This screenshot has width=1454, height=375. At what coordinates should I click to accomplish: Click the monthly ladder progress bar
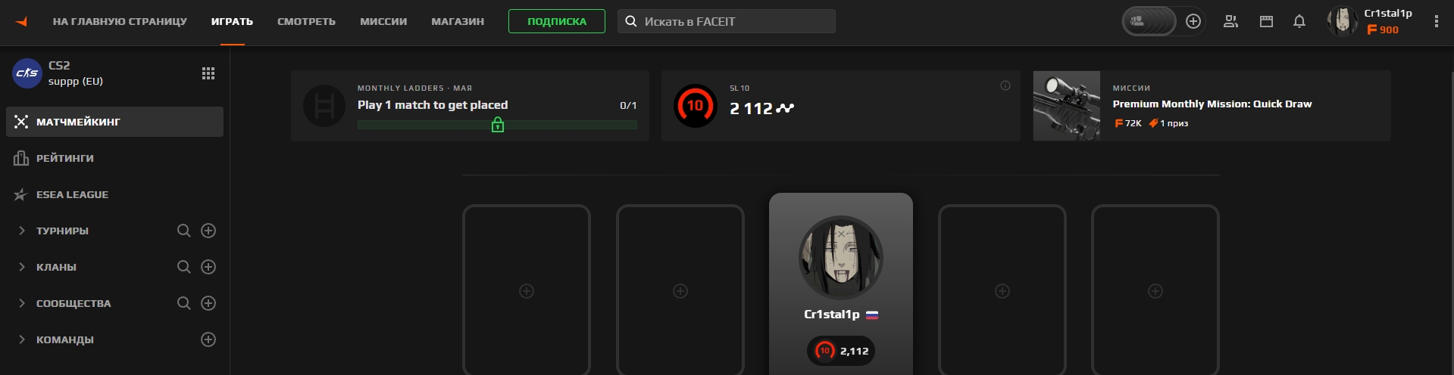click(497, 125)
